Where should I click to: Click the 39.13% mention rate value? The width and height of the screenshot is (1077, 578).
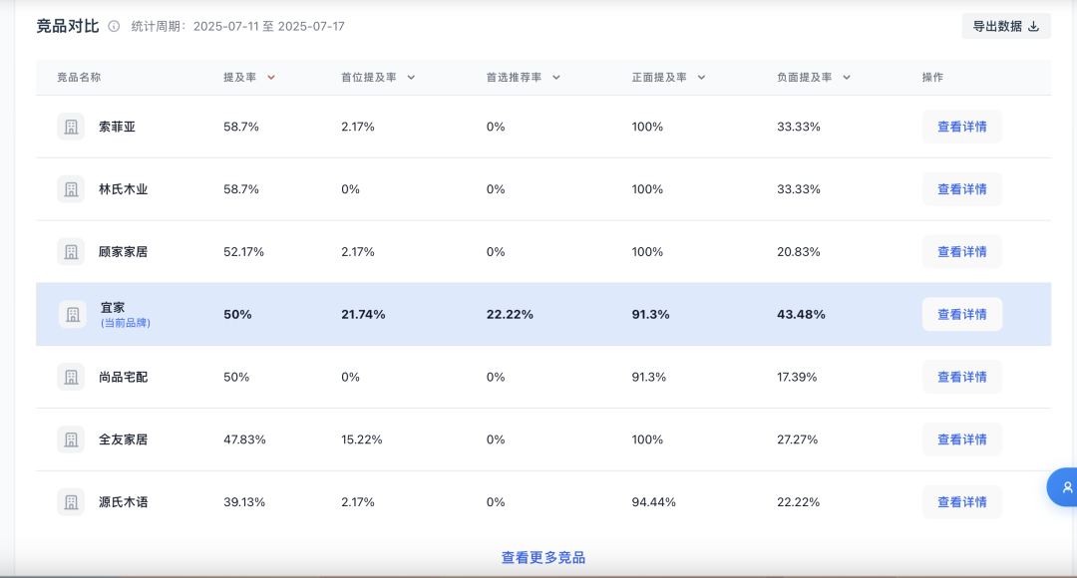[244, 502]
